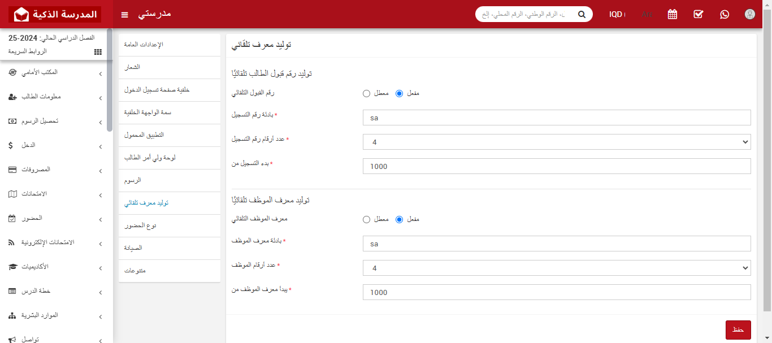Click the WhatsApp icon in the header

pyautogui.click(x=725, y=14)
